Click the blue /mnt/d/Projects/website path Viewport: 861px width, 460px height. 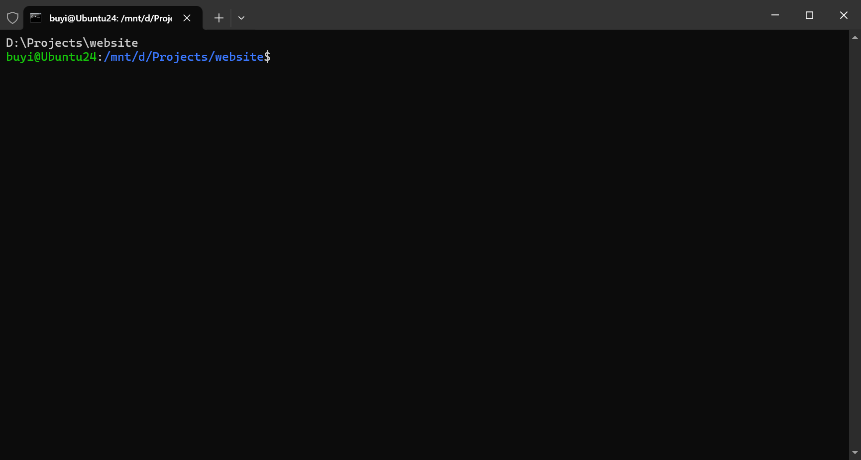(184, 57)
